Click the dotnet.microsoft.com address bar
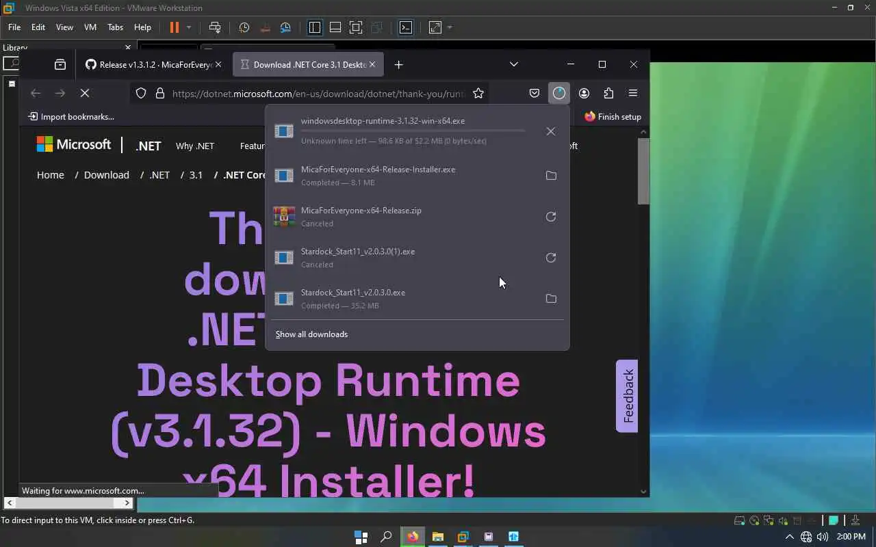The image size is (876, 547). coord(318,94)
